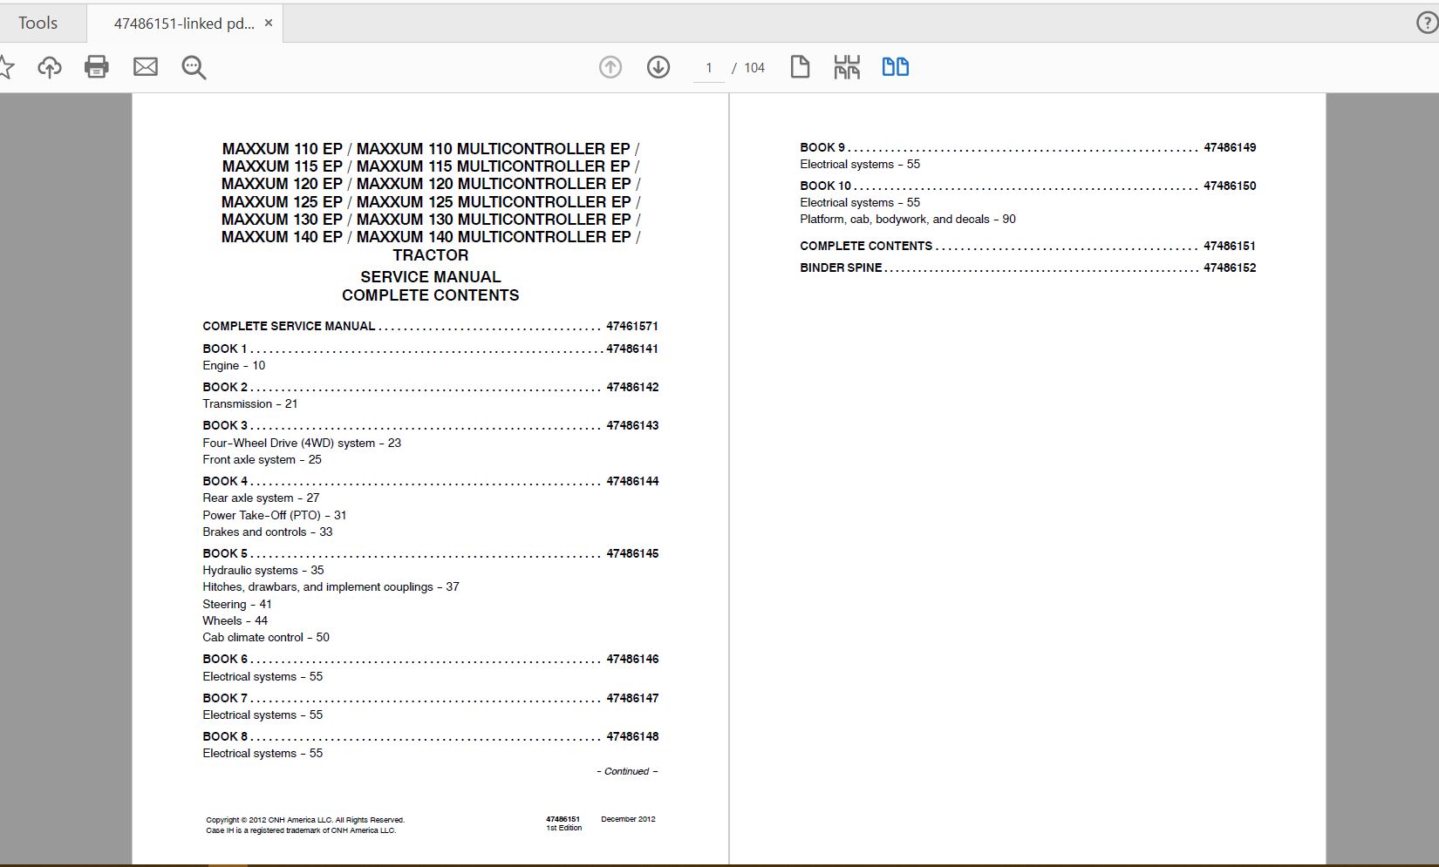Click 'Power Take-Off (PTO) – 31'
This screenshot has height=867, width=1439.
(x=275, y=515)
